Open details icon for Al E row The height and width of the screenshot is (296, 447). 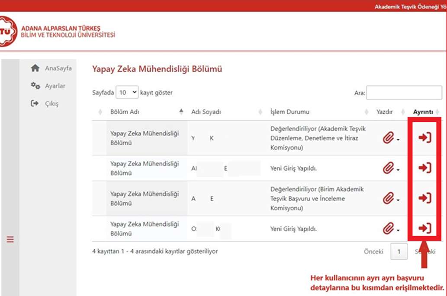tap(425, 168)
